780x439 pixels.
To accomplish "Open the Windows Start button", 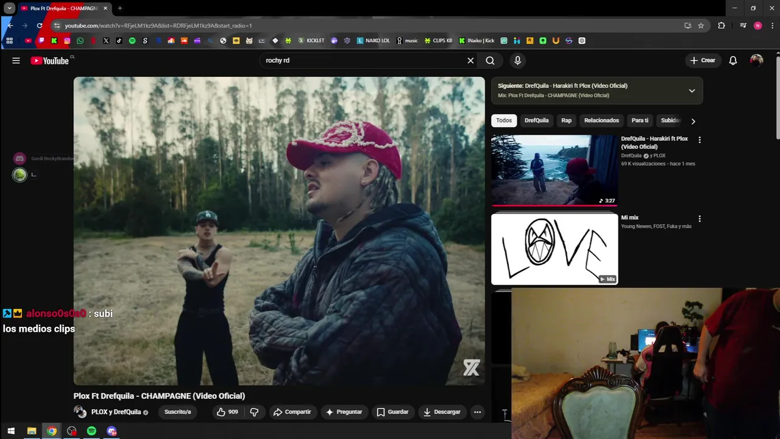I will [x=11, y=431].
